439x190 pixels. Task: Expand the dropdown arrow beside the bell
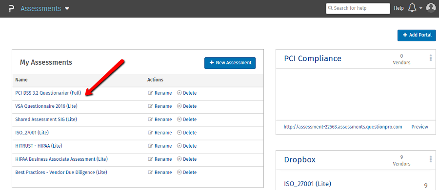point(421,8)
